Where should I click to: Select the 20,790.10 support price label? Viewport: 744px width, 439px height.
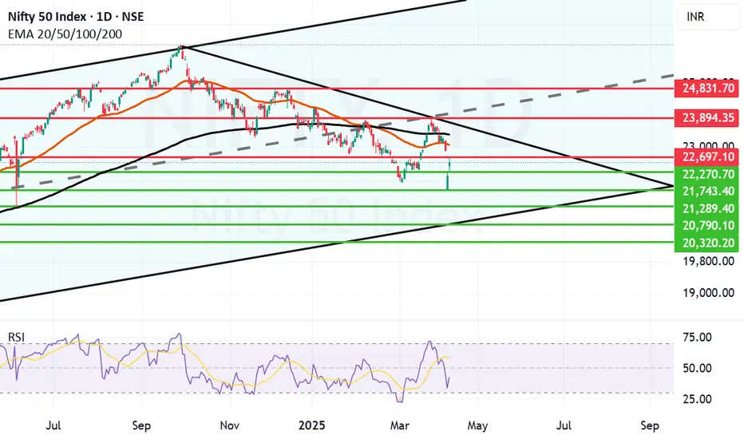coord(706,226)
